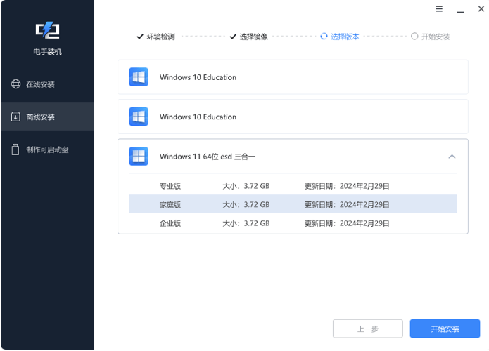This screenshot has height=351, width=489.
Task: Click the globe icon for 在线安装
Action: [x=16, y=84]
